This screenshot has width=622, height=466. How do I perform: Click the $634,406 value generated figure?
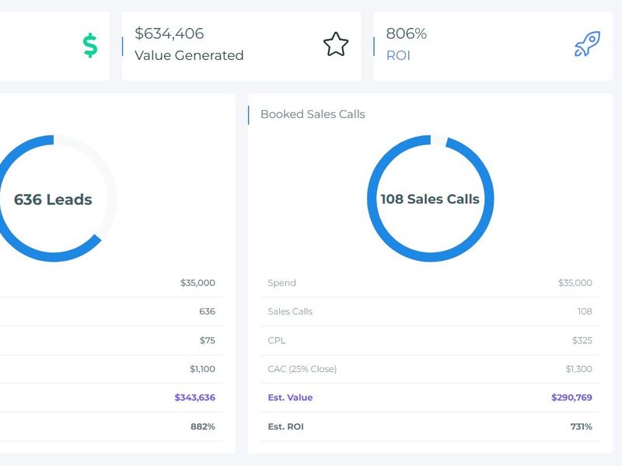coord(169,33)
